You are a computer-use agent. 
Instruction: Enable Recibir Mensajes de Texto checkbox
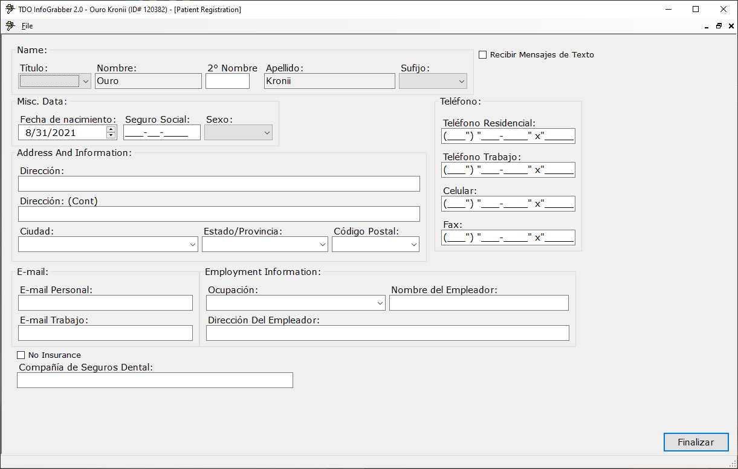pos(482,55)
